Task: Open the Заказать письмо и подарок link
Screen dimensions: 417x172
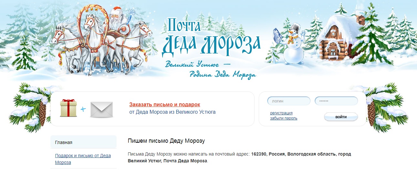Action: [x=165, y=105]
